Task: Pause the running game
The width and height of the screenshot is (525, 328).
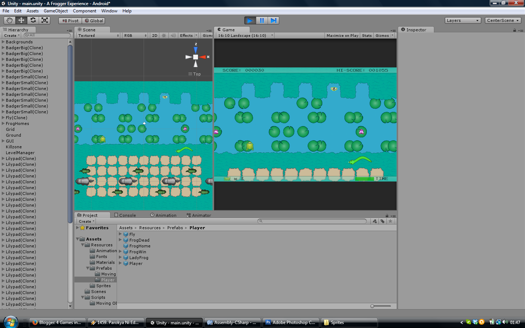Action: coord(262,20)
